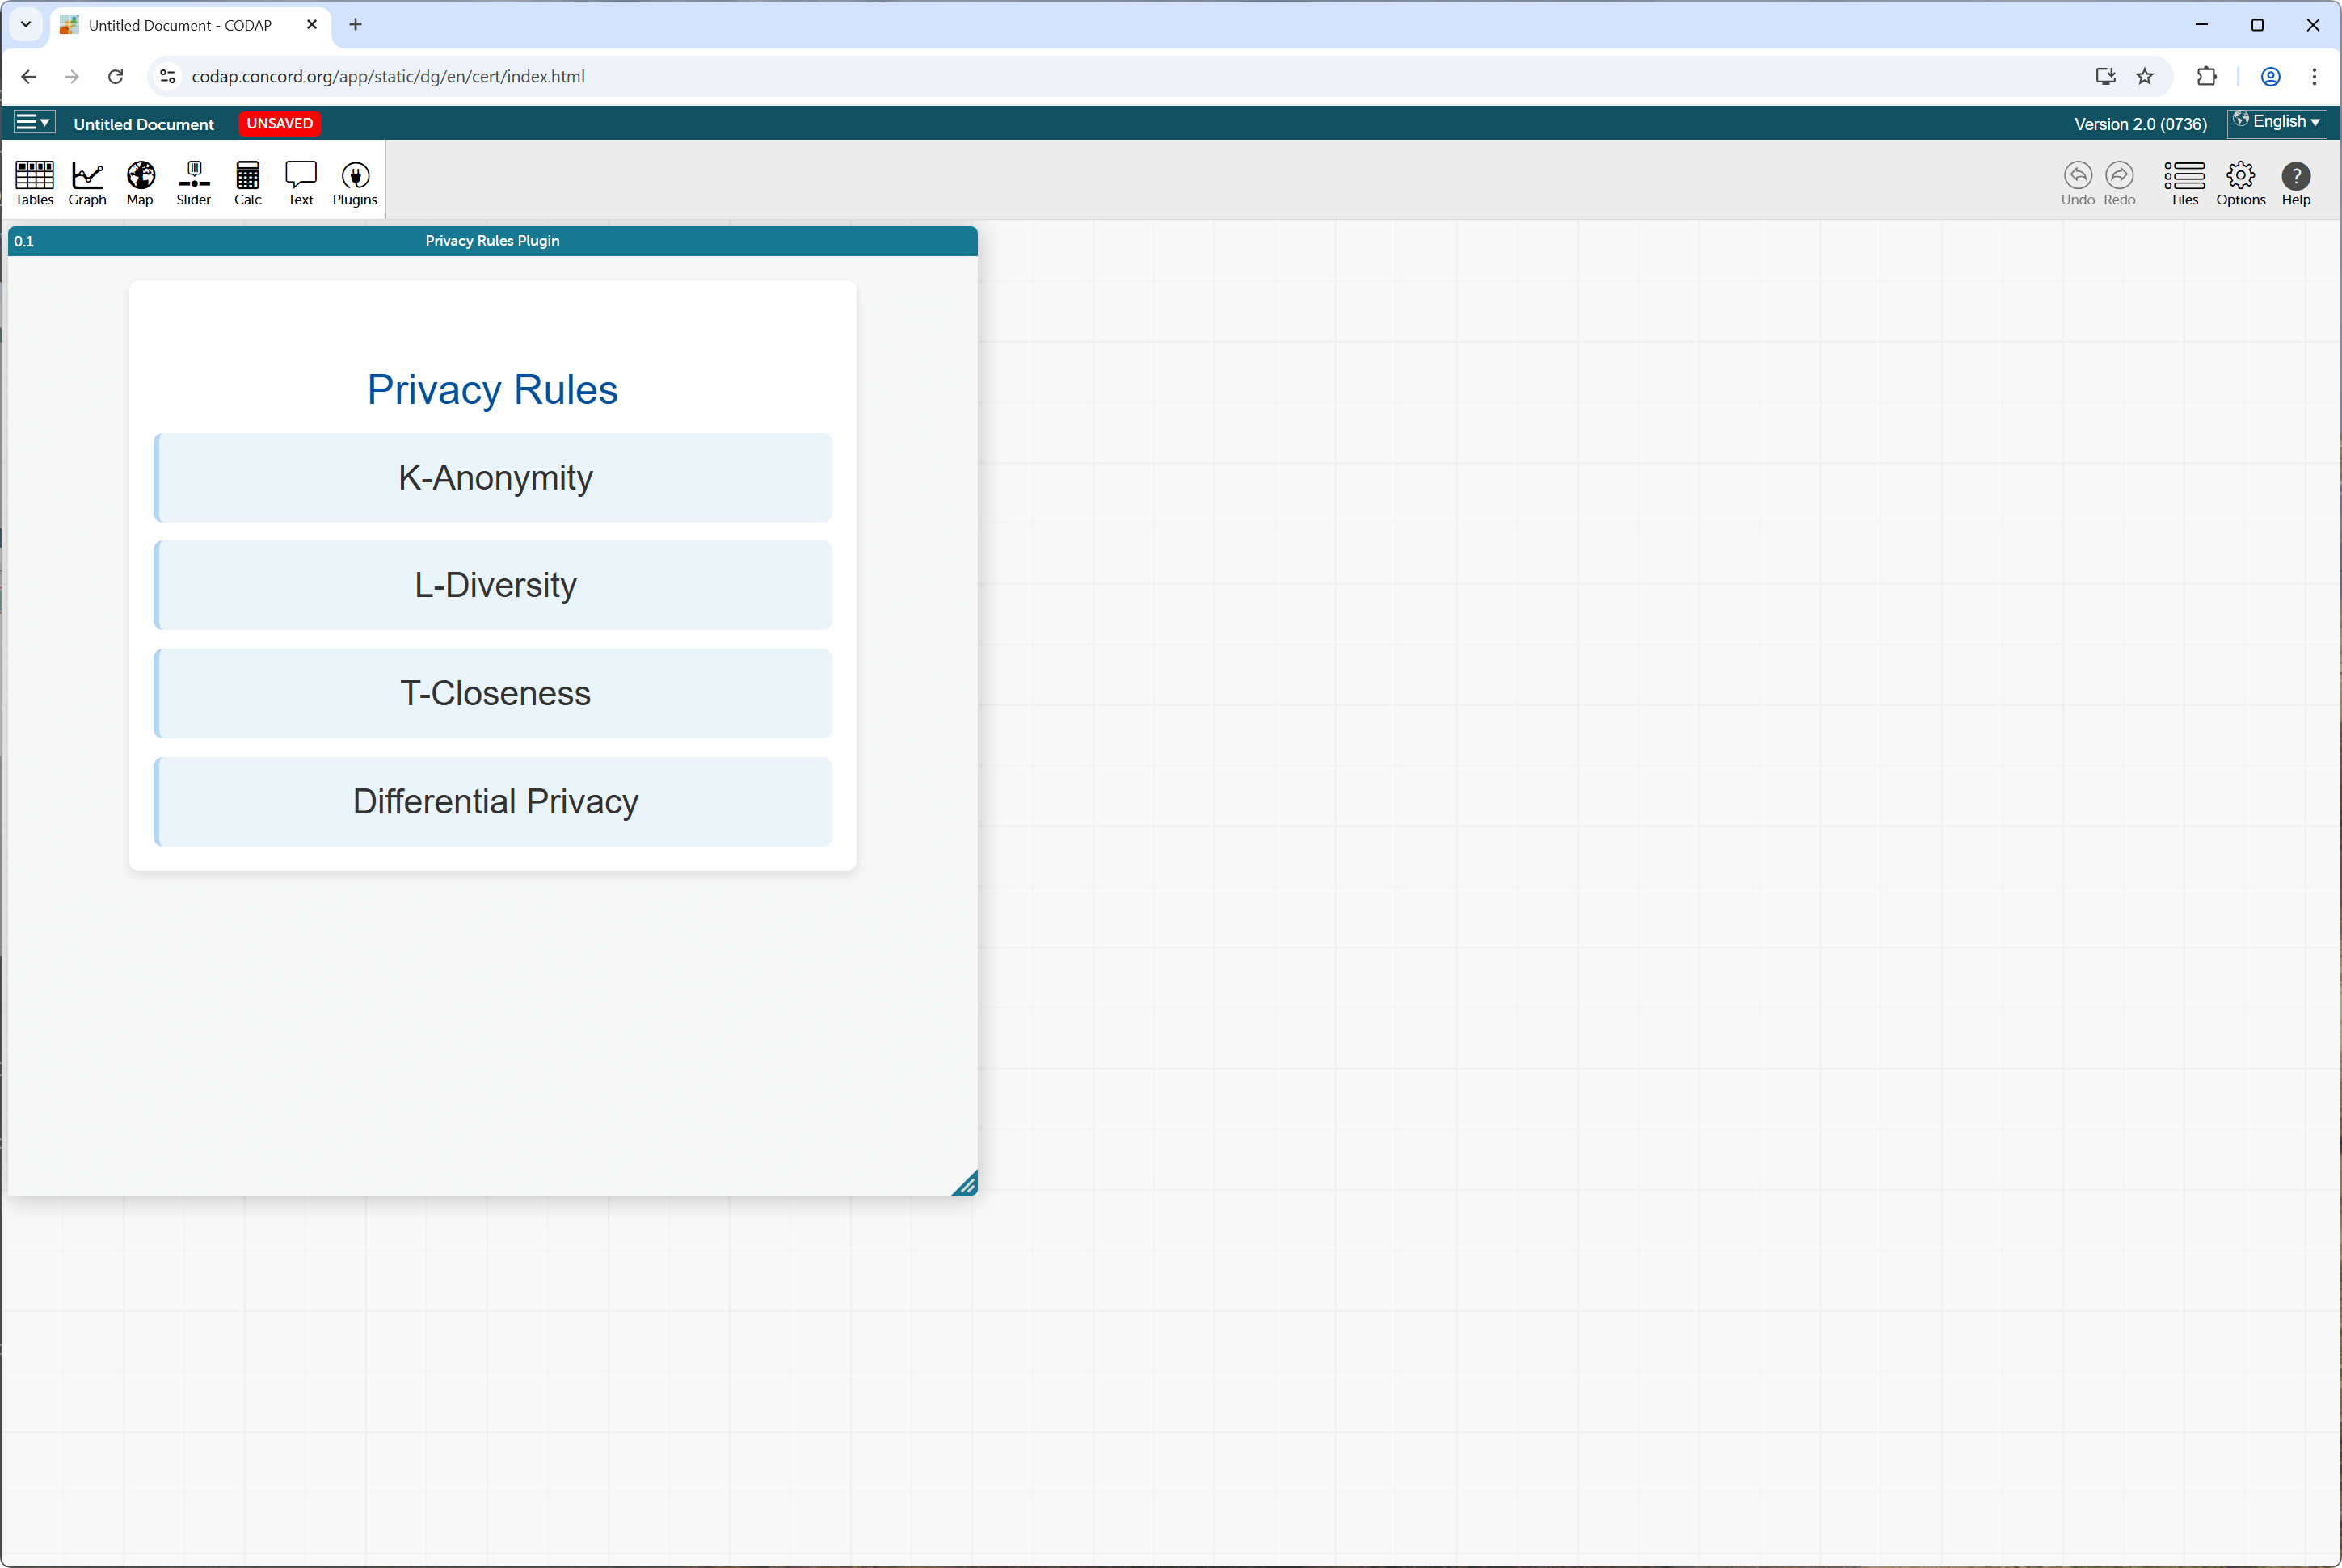Screen dimensions: 2342x1568
Task: Click the UNSAVED status badge
Action: (x=279, y=123)
